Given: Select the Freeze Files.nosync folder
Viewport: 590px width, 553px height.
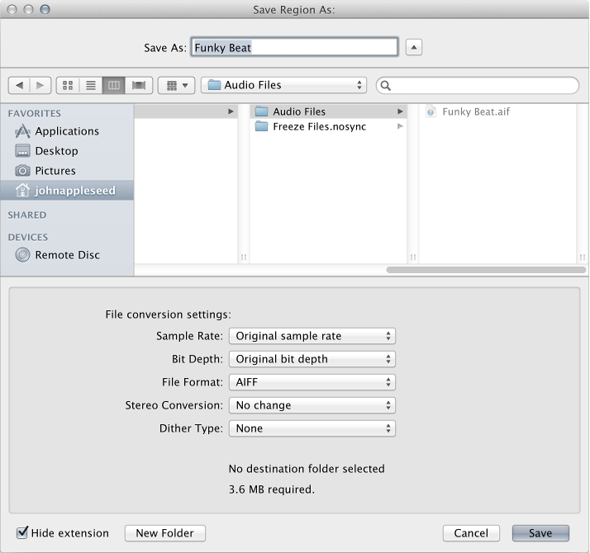Looking at the screenshot, I should coord(328,126).
